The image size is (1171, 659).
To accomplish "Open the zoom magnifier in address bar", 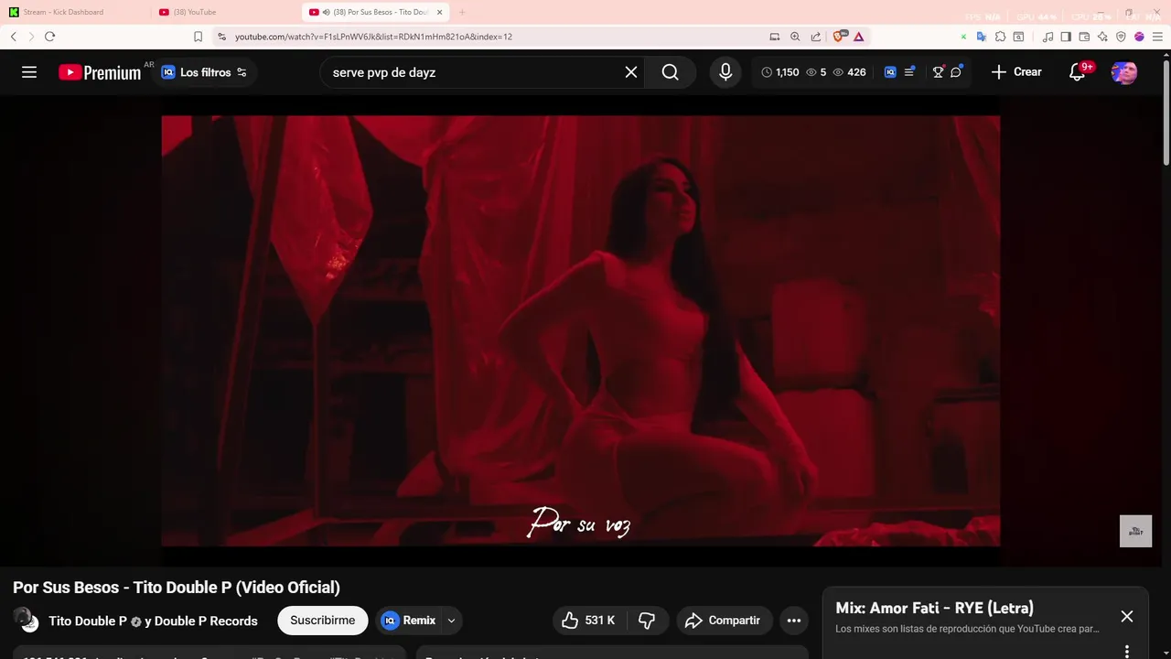I will coord(795,37).
